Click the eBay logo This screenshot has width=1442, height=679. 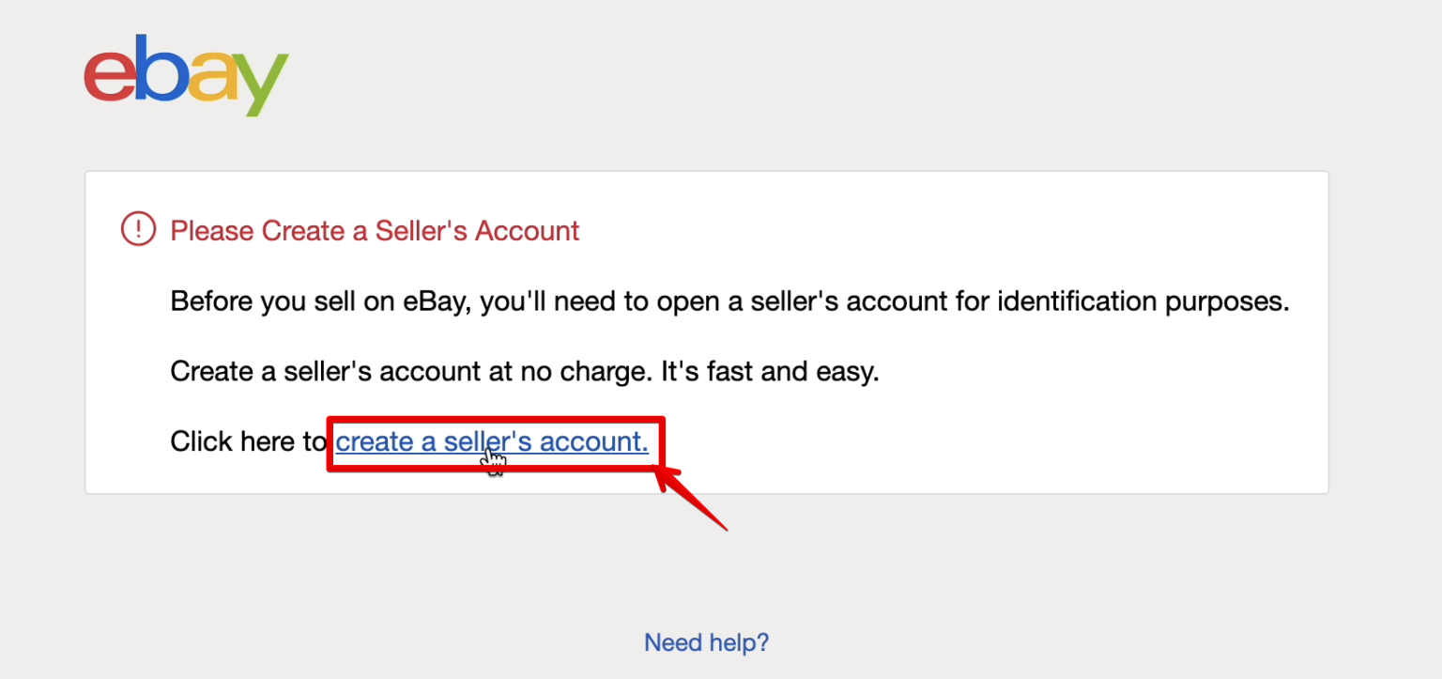(186, 75)
